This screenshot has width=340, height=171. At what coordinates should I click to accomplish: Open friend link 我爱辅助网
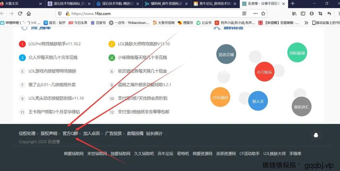pos(74,154)
